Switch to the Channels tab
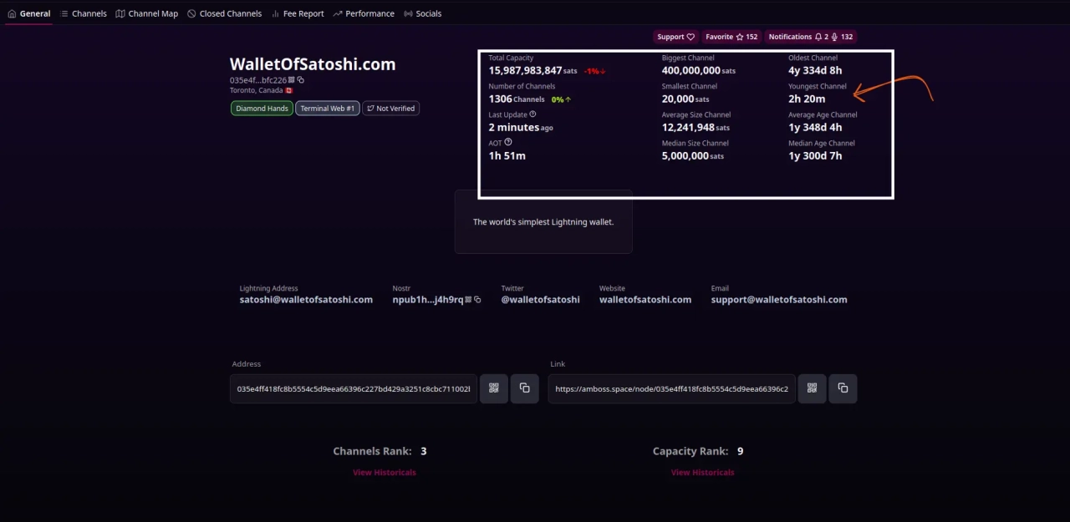 89,13
